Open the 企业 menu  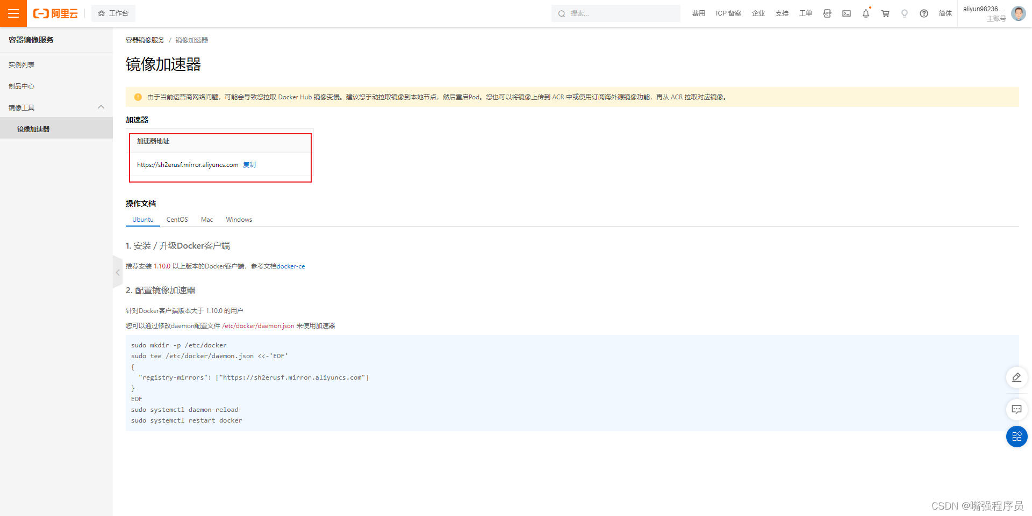(758, 13)
